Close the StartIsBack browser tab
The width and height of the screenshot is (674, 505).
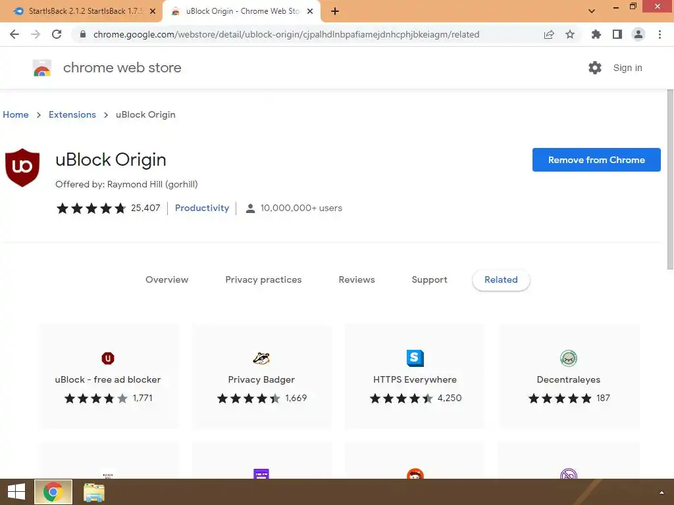tap(153, 12)
